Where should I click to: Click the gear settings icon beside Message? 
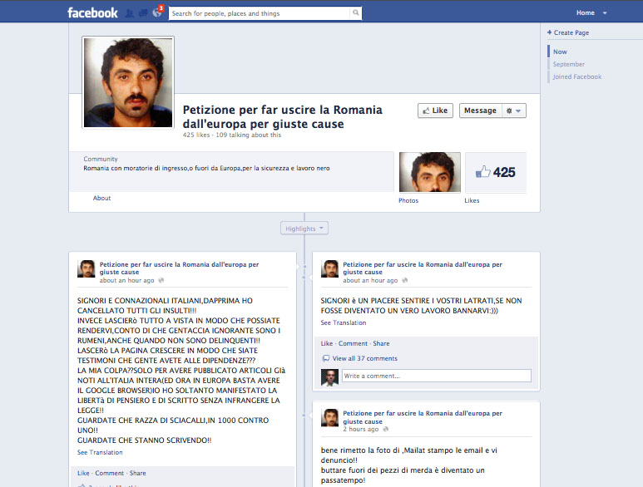(516, 111)
